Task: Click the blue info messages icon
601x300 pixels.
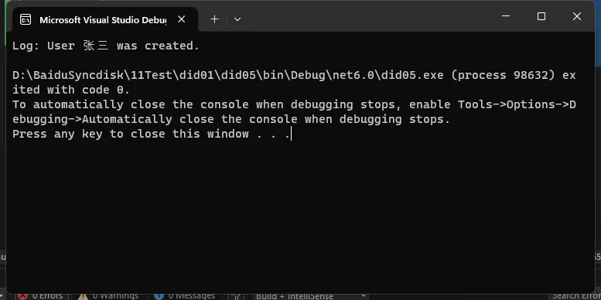Action: 159,297
